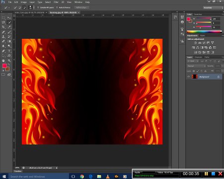This screenshot has width=224, height=179.
Task: Open the Filter menu
Action: click(x=56, y=2)
